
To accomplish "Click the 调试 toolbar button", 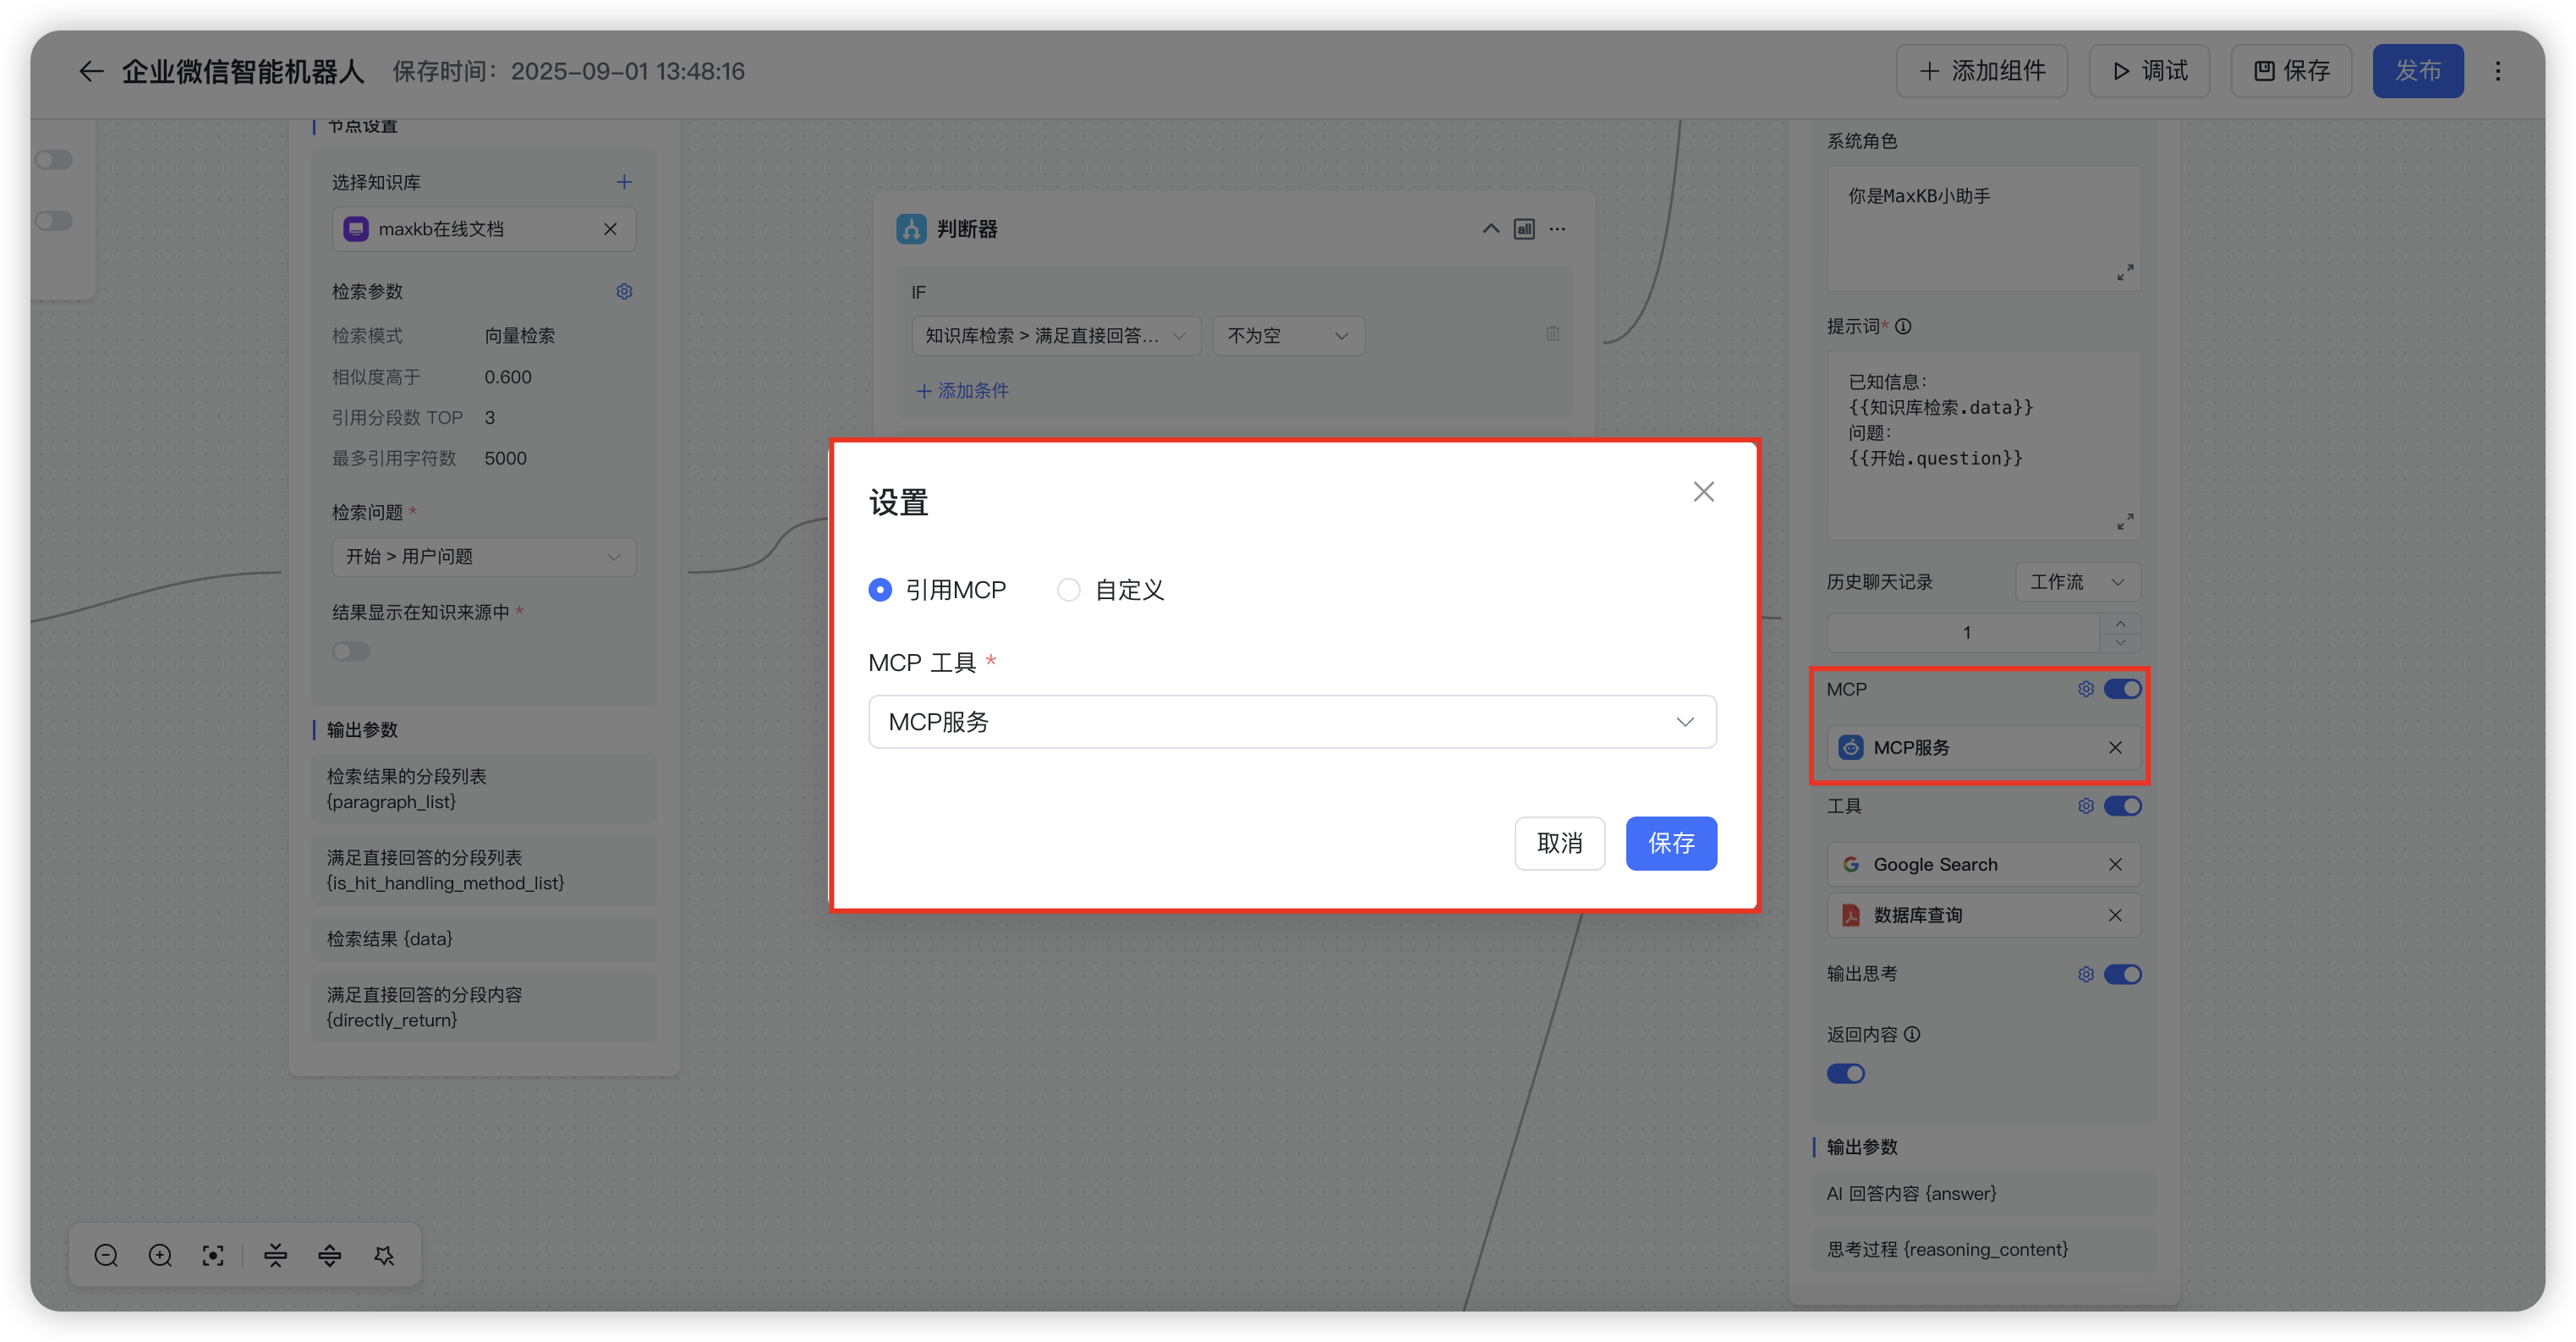I will pos(2149,71).
